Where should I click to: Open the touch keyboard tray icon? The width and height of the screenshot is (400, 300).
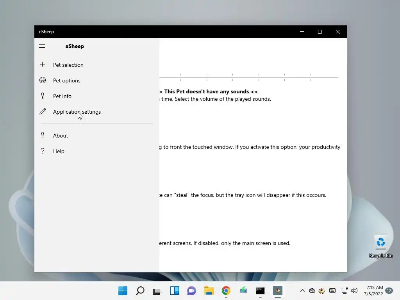pyautogui.click(x=332, y=291)
